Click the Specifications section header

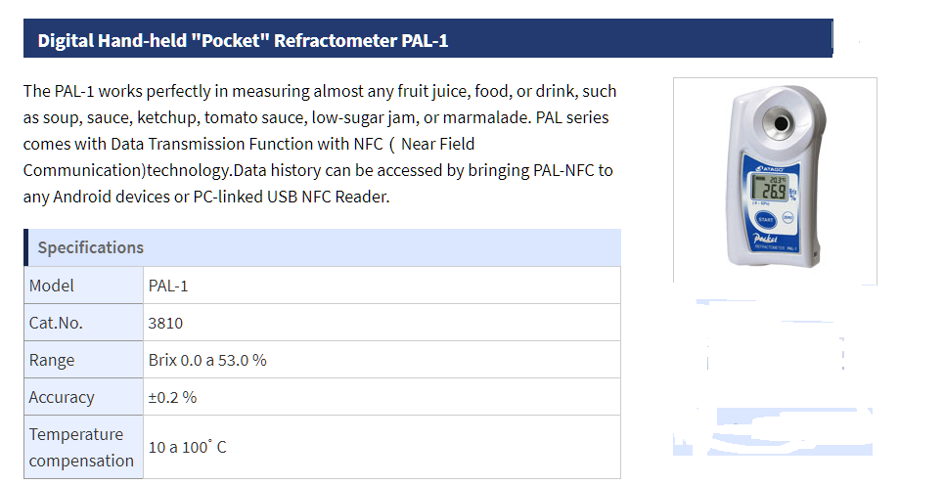(323, 247)
